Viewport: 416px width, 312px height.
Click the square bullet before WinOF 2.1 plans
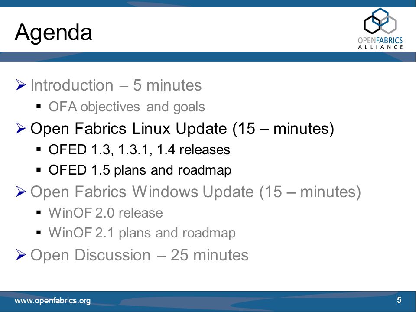click(39, 233)
